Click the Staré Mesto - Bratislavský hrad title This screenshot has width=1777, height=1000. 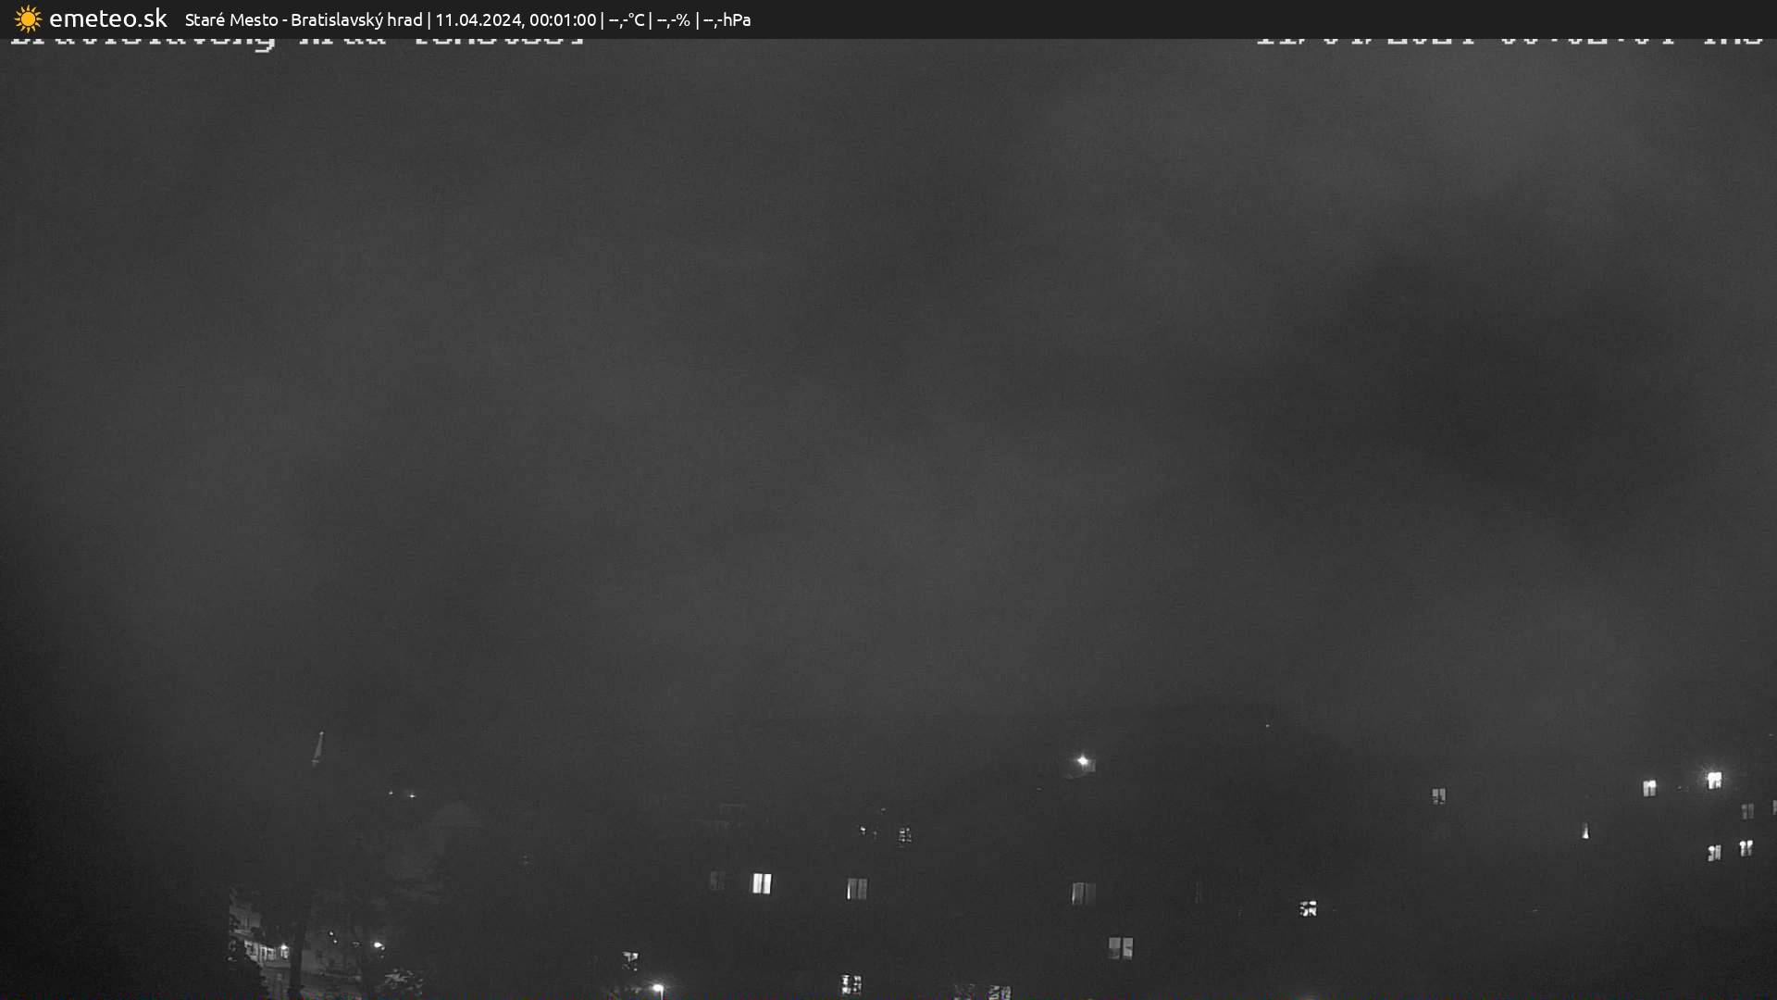click(x=303, y=19)
